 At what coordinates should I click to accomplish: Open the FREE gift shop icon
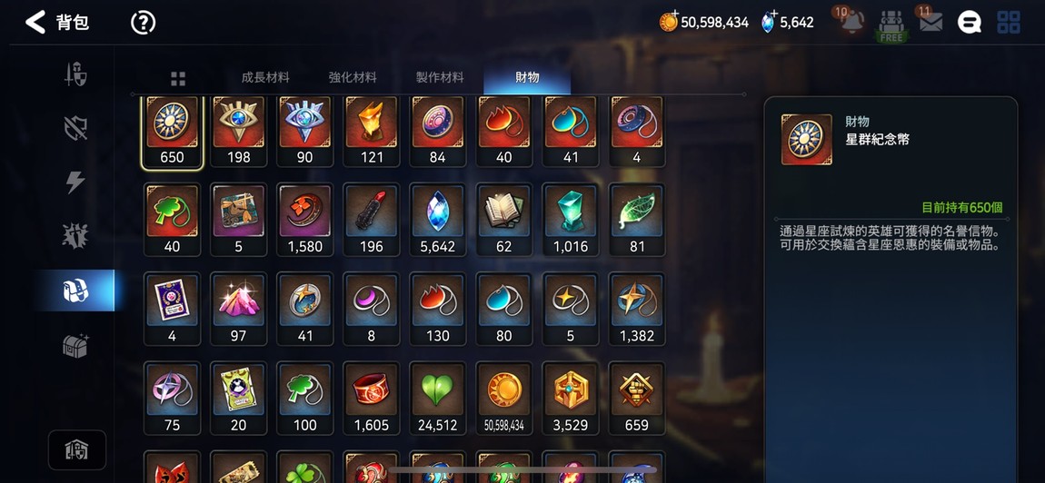click(891, 26)
